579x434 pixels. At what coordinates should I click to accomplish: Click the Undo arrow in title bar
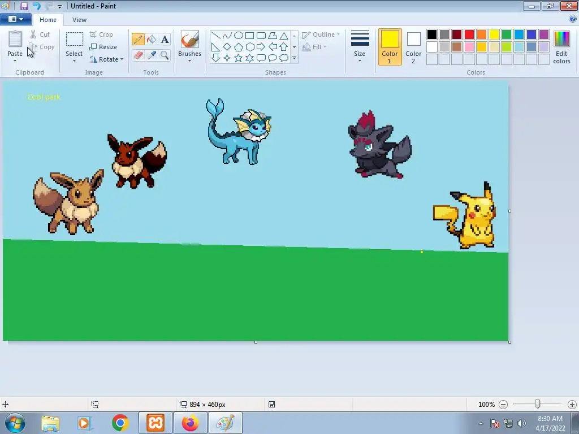[x=37, y=6]
